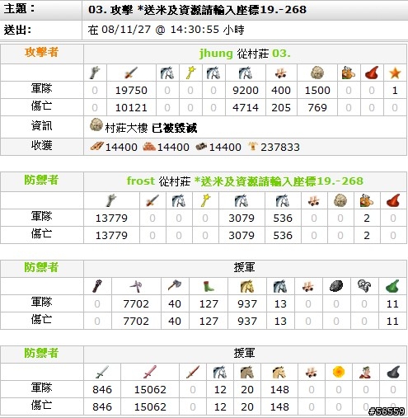Click the 攻擊者 header label
The image size is (408, 418).
pos(41,52)
